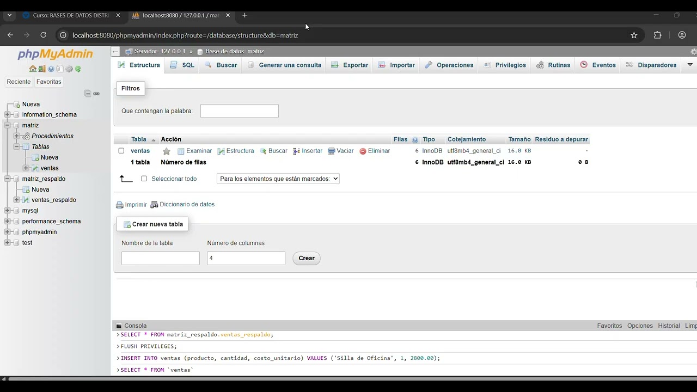This screenshot has width=697, height=392.
Task: Click ventas_respaldo table icon in tree
Action: coord(26,200)
